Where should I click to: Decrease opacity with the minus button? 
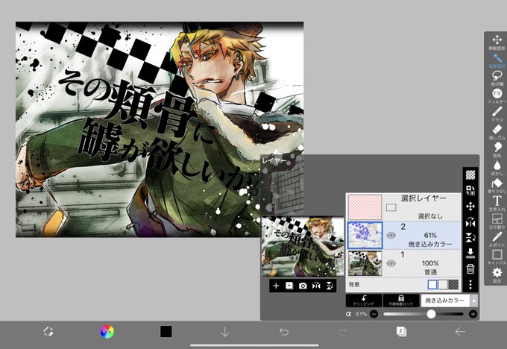click(374, 314)
